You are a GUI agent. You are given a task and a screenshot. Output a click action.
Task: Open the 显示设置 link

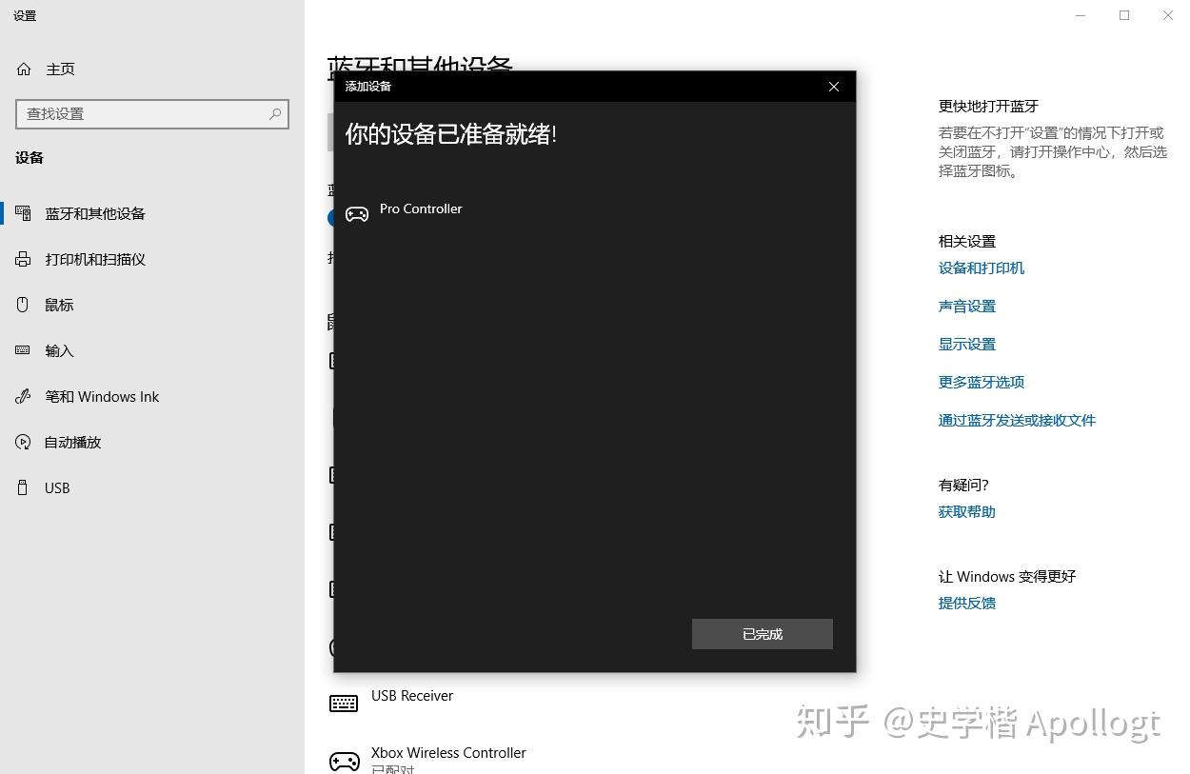(x=967, y=344)
